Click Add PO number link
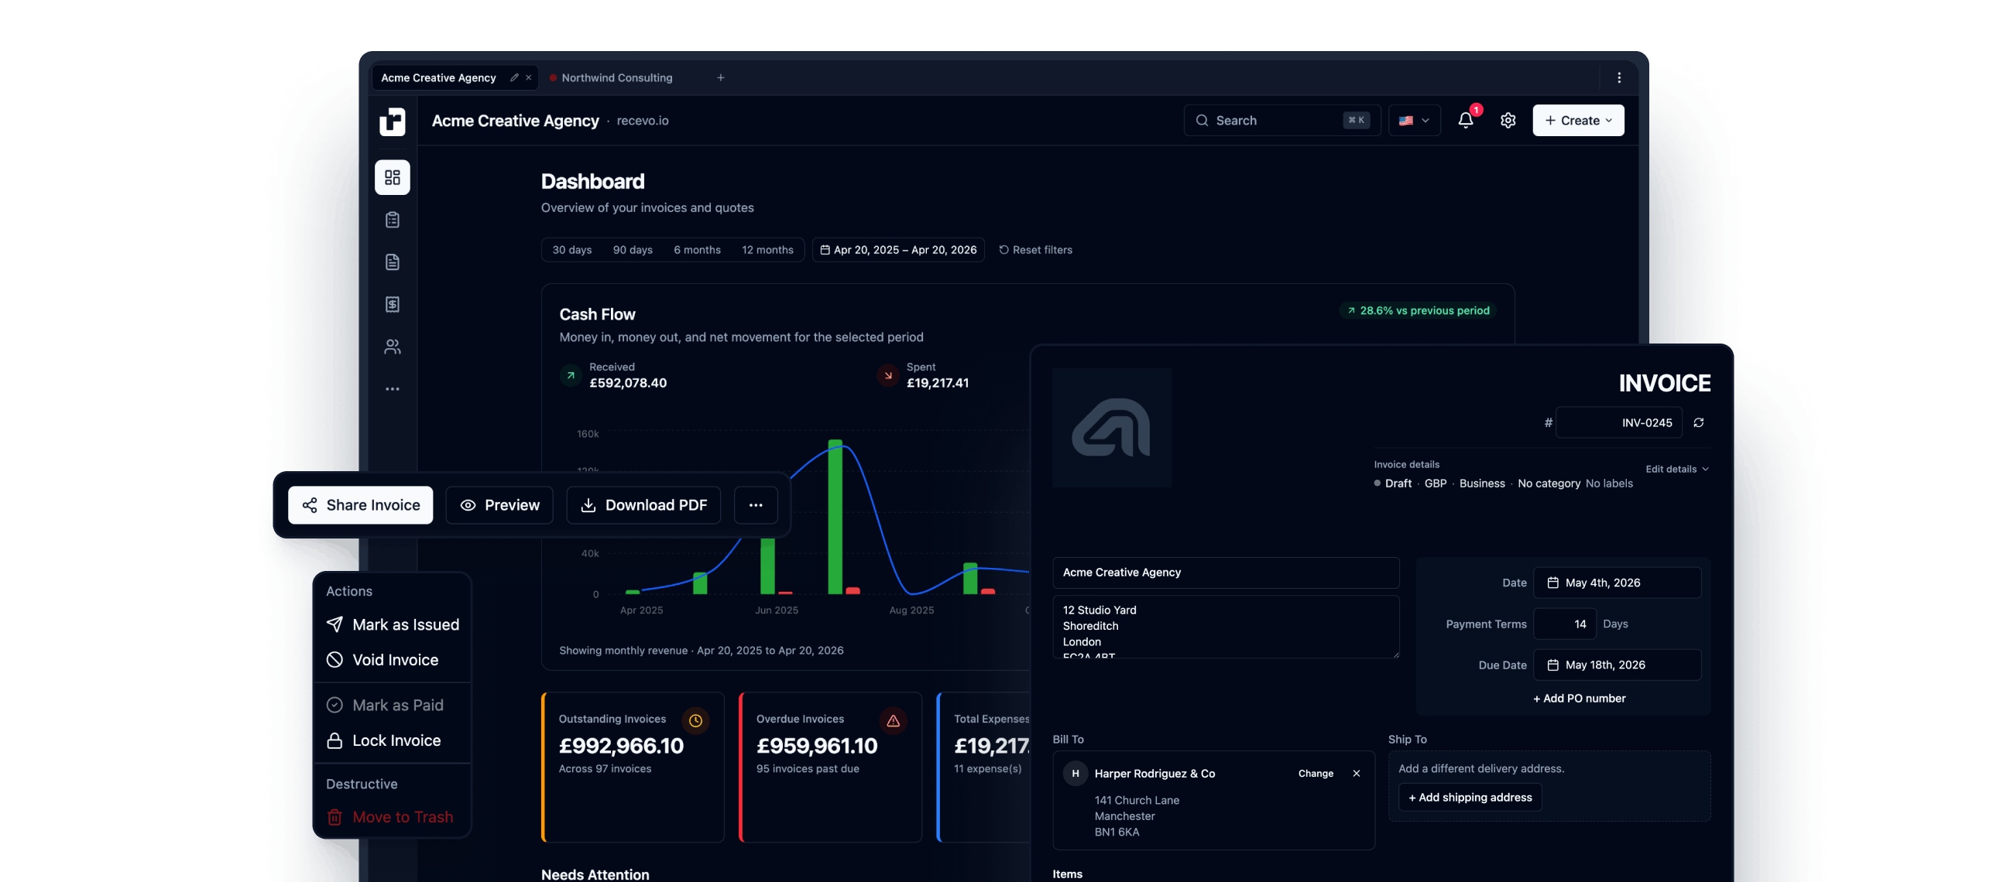This screenshot has width=2007, height=882. pyautogui.click(x=1579, y=699)
